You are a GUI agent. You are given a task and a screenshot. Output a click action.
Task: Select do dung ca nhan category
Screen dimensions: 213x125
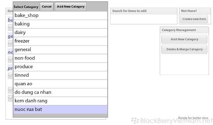coord(60,92)
